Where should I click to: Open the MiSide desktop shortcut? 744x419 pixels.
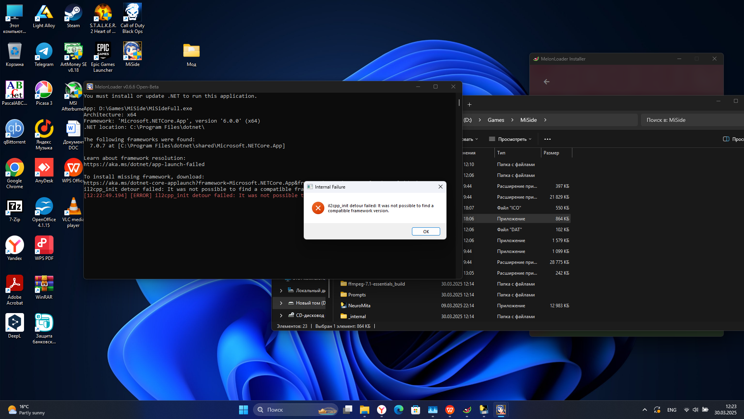[x=132, y=55]
